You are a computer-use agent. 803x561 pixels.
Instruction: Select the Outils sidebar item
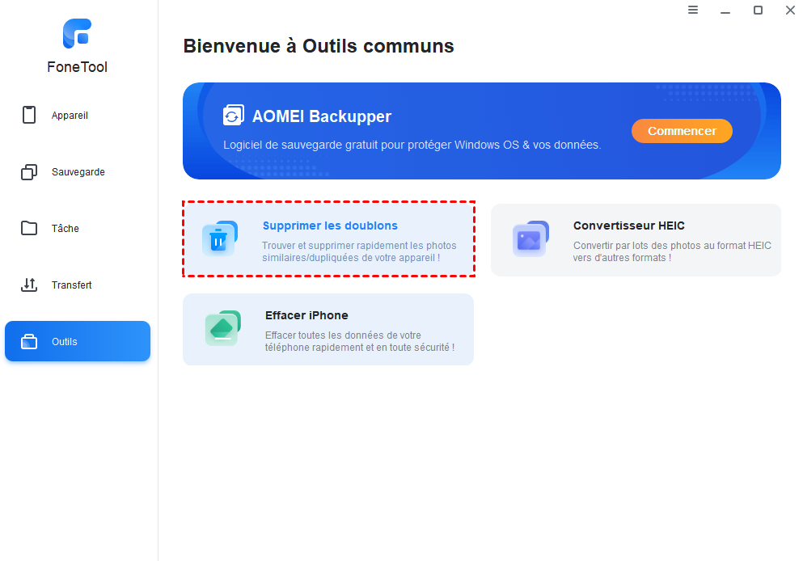click(78, 341)
